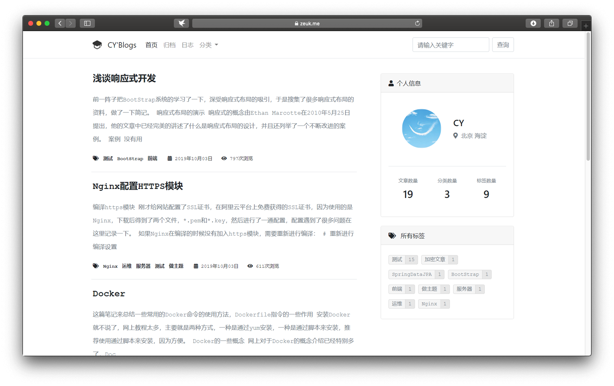The image size is (614, 386).
Task: Click the 前端 tag under the first post
Action: [x=153, y=159]
